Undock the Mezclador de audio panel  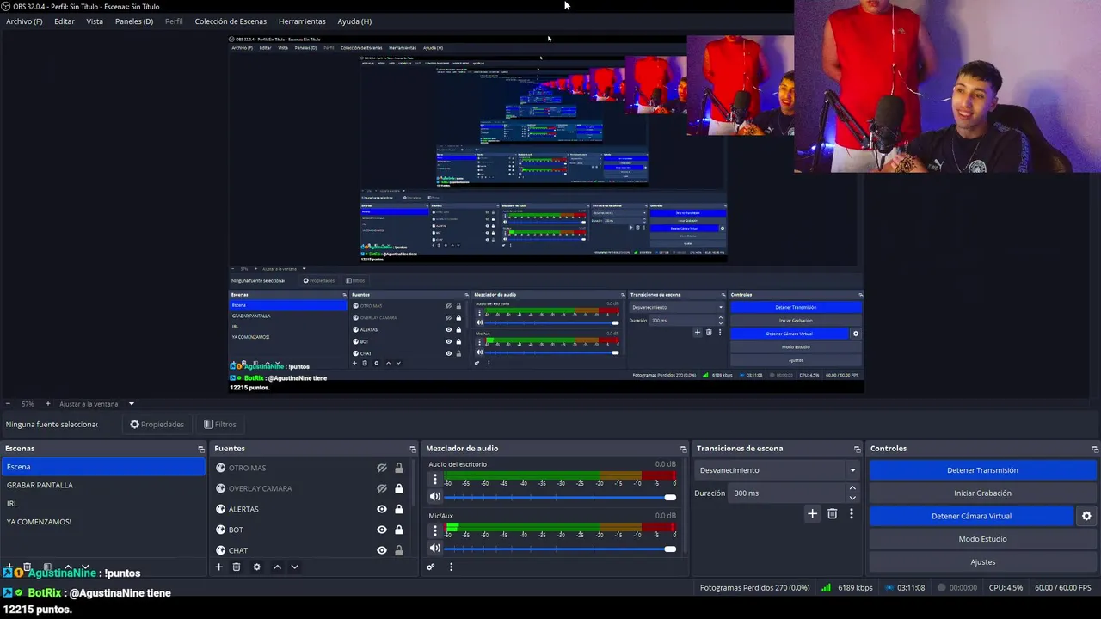684,449
